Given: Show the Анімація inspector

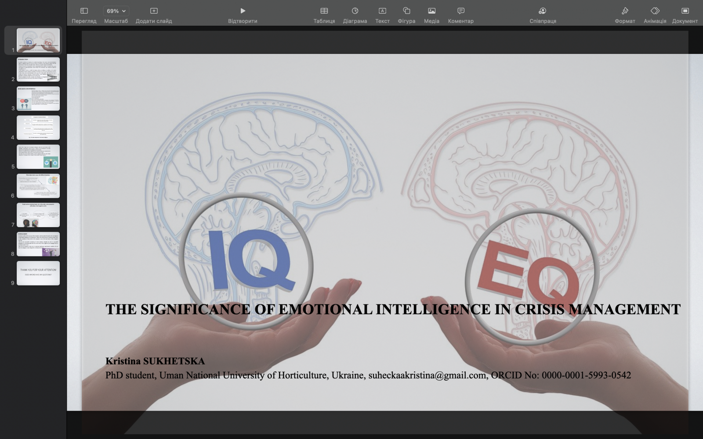Looking at the screenshot, I should (x=655, y=15).
